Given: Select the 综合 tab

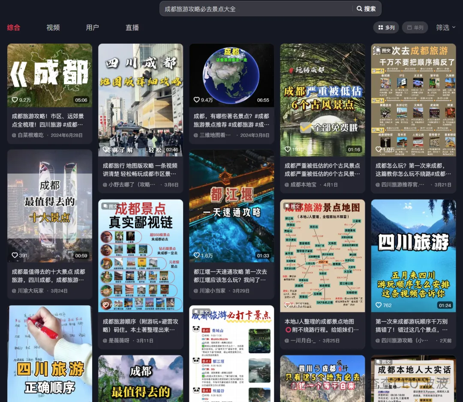Looking at the screenshot, I should coord(14,27).
